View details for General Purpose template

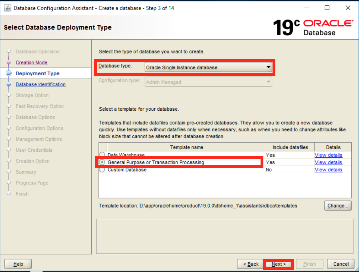tap(328, 162)
